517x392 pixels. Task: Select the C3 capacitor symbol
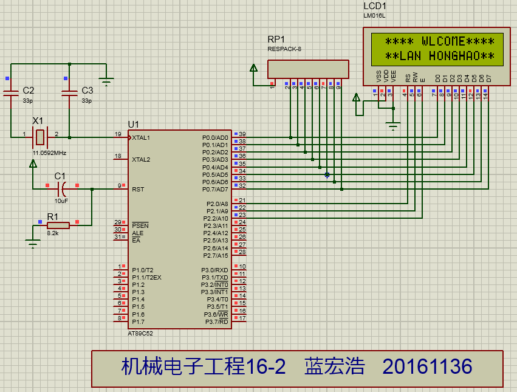(x=70, y=93)
